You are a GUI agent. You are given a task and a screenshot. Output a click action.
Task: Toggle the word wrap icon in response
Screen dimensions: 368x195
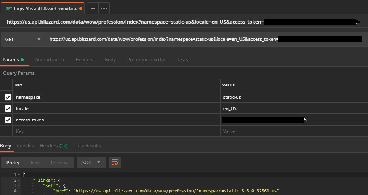coord(115,162)
